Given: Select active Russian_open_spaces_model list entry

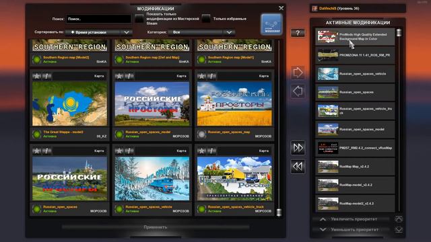Looking at the screenshot, I should [x=355, y=129].
